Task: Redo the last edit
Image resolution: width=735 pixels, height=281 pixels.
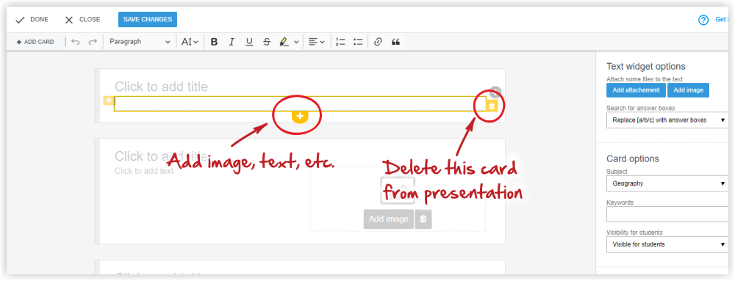Action: pos(93,42)
